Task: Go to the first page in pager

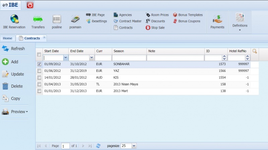Action: click(39, 146)
